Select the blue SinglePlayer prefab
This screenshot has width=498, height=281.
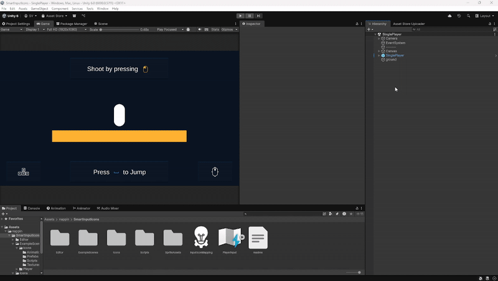(x=395, y=55)
